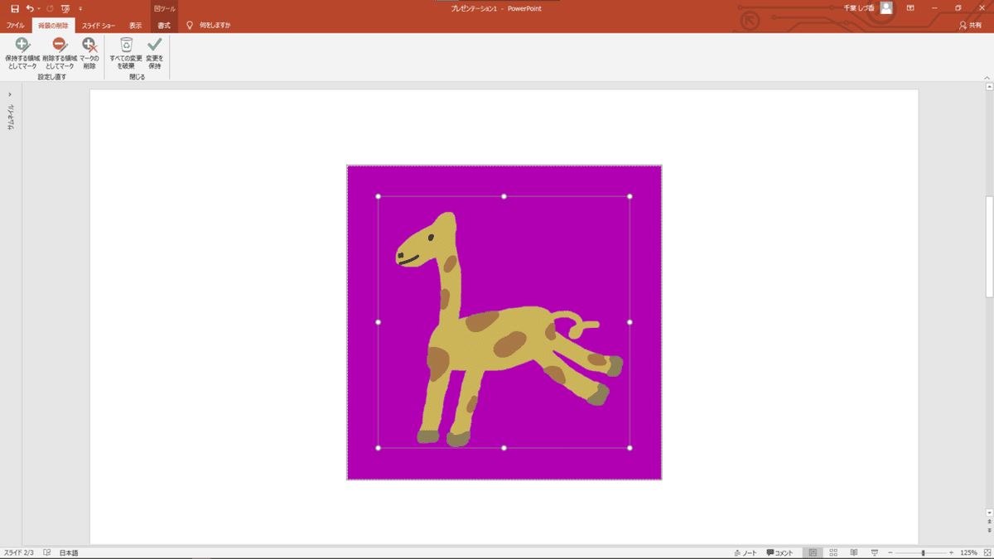The image size is (994, 559).
Task: Click the Undo arrow icon
Action: click(x=29, y=8)
